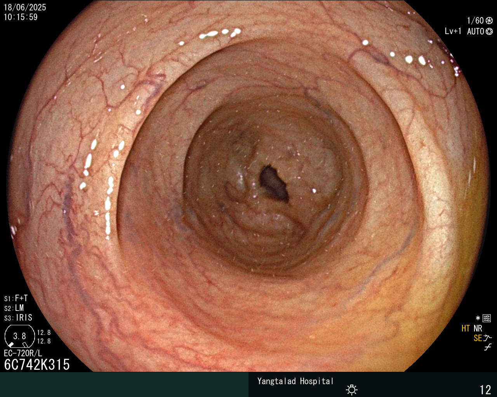This screenshot has height=397, width=497.
Task: Click the time 10:15:59
Action: coord(21,17)
